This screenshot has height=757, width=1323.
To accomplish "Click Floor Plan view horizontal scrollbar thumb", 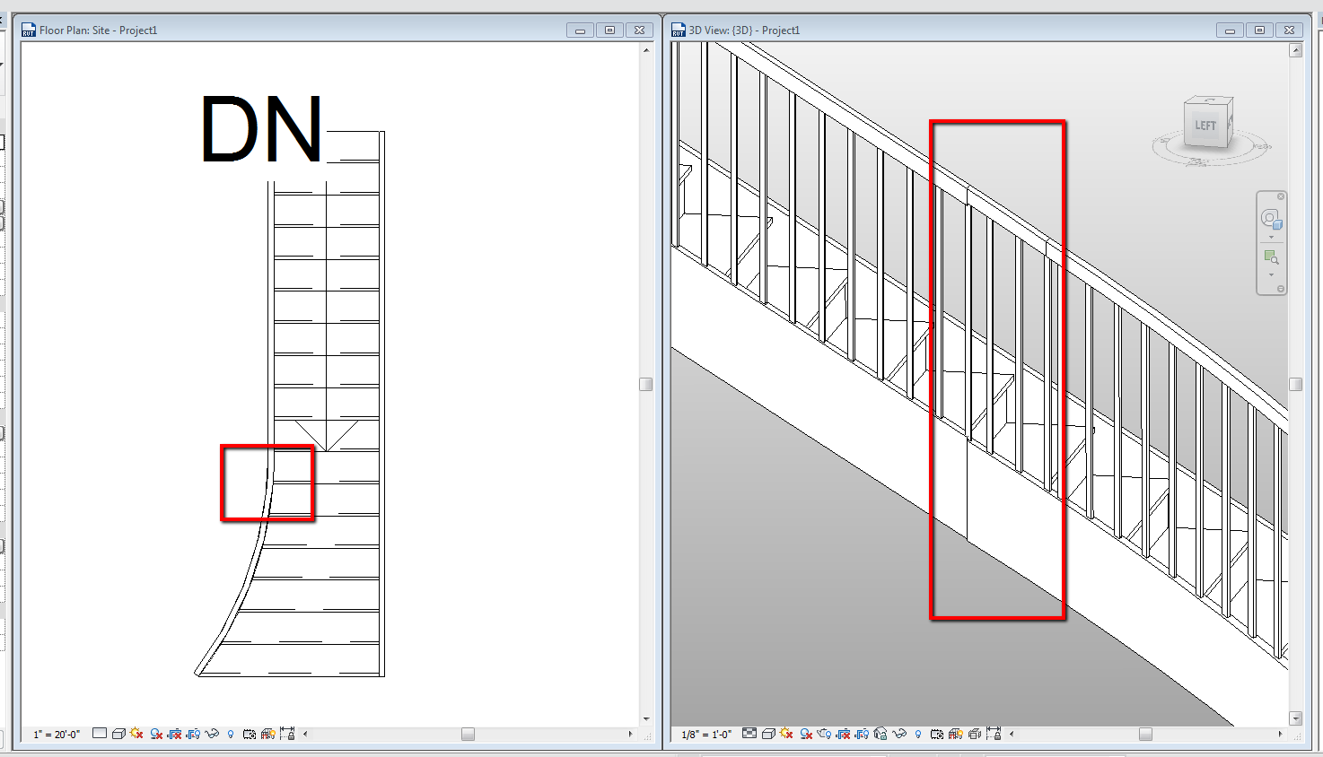I will pyautogui.click(x=468, y=734).
